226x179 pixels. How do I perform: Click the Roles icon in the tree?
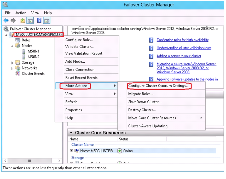pos(18,40)
